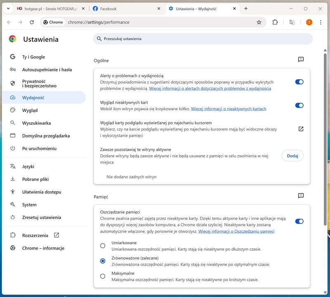
Task: Toggle the Oszczędzanie pamięci switch
Action: click(x=299, y=221)
